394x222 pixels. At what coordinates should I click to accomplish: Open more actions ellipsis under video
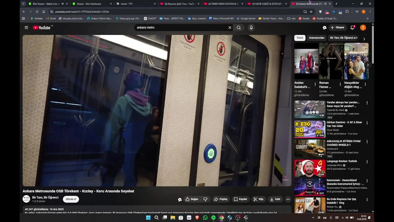[288, 199]
